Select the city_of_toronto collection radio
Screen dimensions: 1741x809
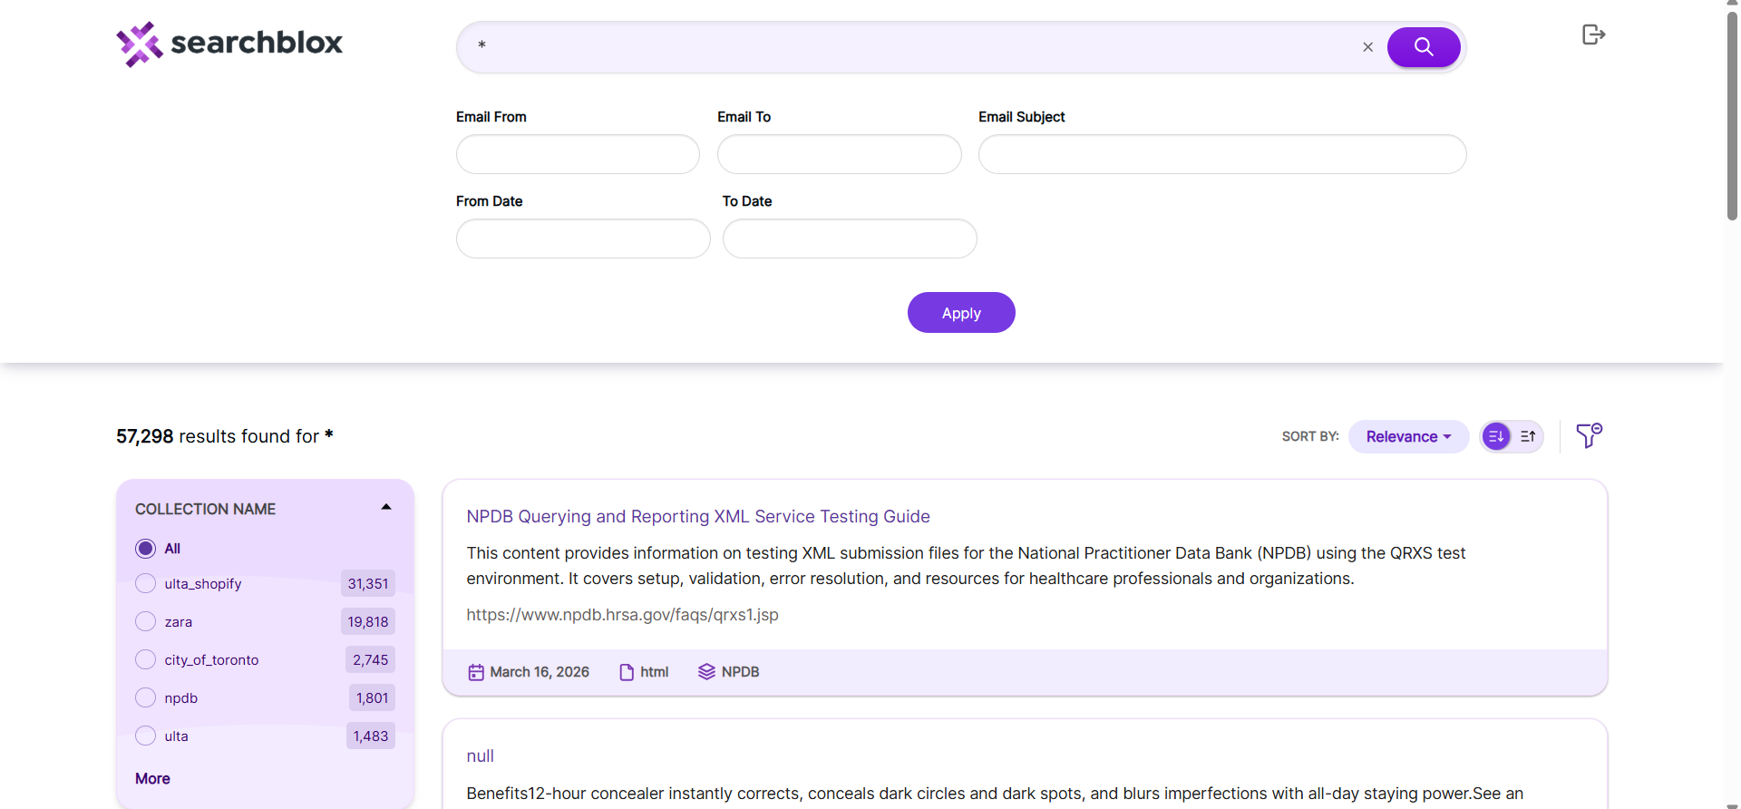pos(145,659)
